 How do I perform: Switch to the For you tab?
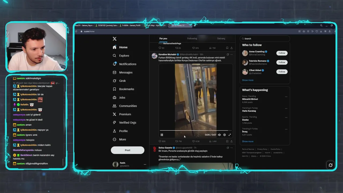point(163,39)
